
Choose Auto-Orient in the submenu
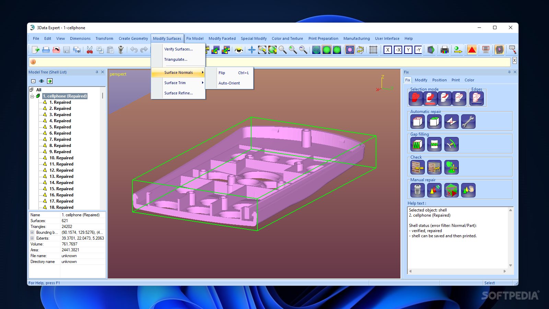(230, 83)
